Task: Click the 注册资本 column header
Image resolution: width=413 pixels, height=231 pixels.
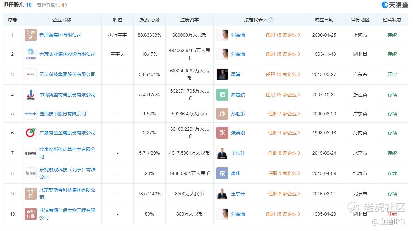Action: tap(189, 20)
